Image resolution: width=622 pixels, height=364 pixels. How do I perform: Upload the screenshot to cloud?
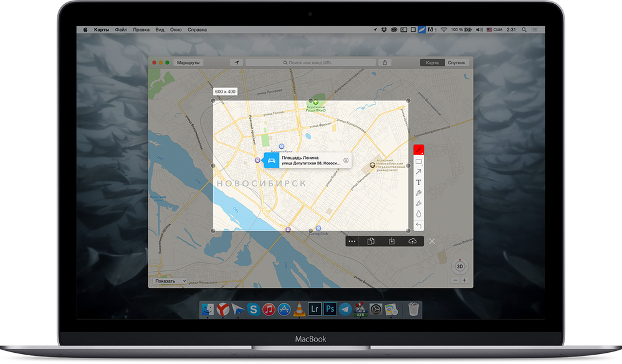pos(412,241)
